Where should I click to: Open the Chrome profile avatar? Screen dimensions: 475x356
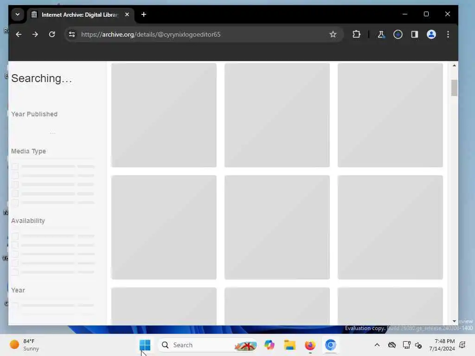click(x=431, y=34)
